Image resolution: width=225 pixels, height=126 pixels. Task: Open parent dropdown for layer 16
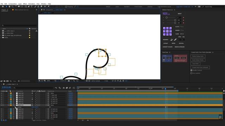(58, 113)
